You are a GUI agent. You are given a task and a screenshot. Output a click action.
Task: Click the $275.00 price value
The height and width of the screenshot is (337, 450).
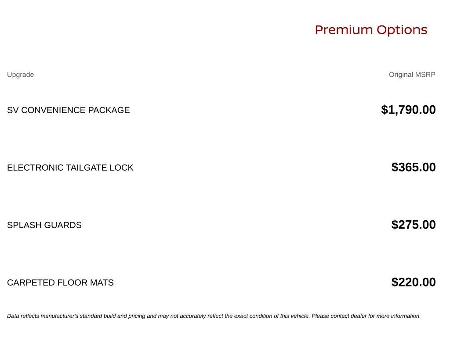point(413,225)
